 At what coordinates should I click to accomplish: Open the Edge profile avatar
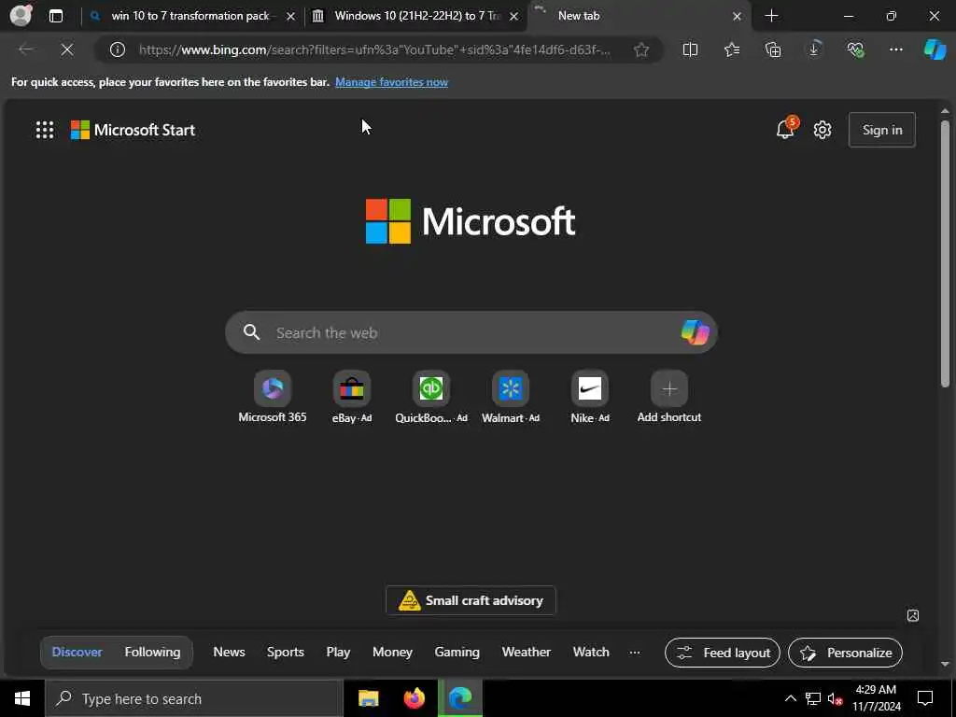[x=21, y=15]
